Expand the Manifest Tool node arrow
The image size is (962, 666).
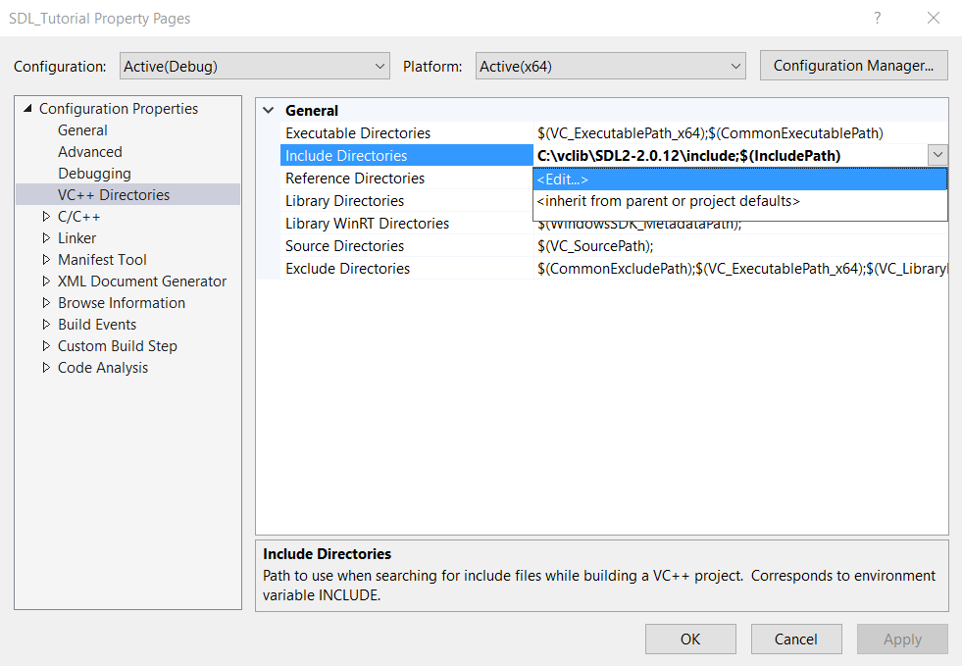[x=46, y=260]
